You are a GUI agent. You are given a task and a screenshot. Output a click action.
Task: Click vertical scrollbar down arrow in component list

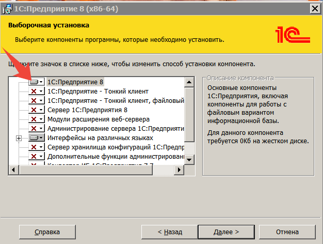tap(189, 160)
